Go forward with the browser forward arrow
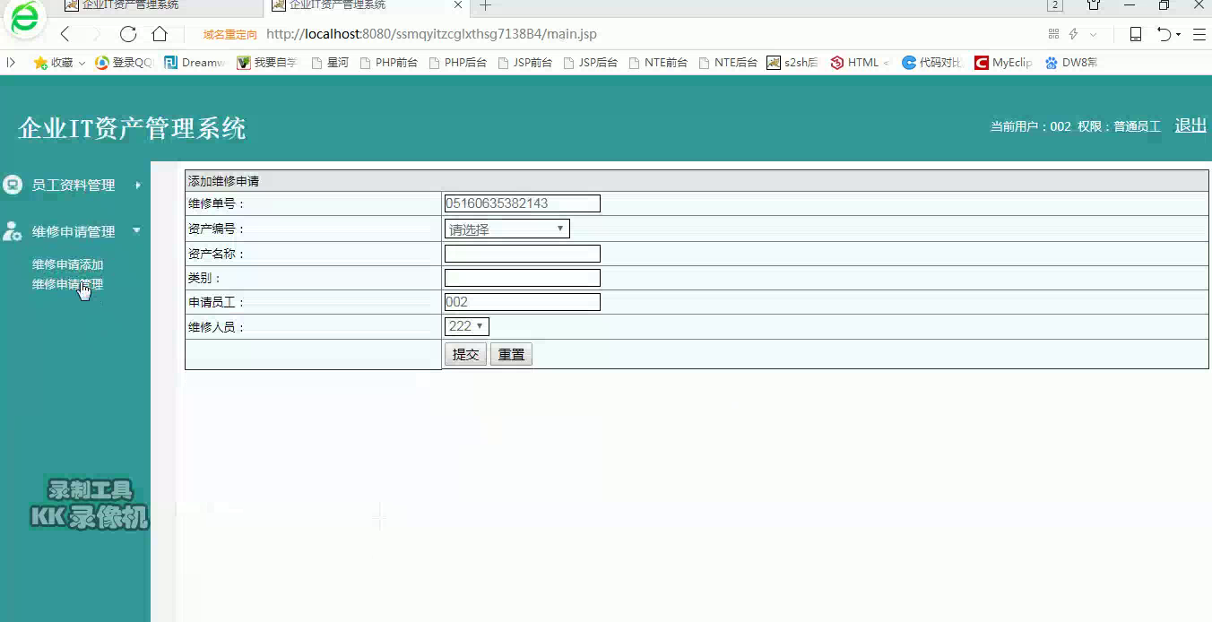 (96, 34)
